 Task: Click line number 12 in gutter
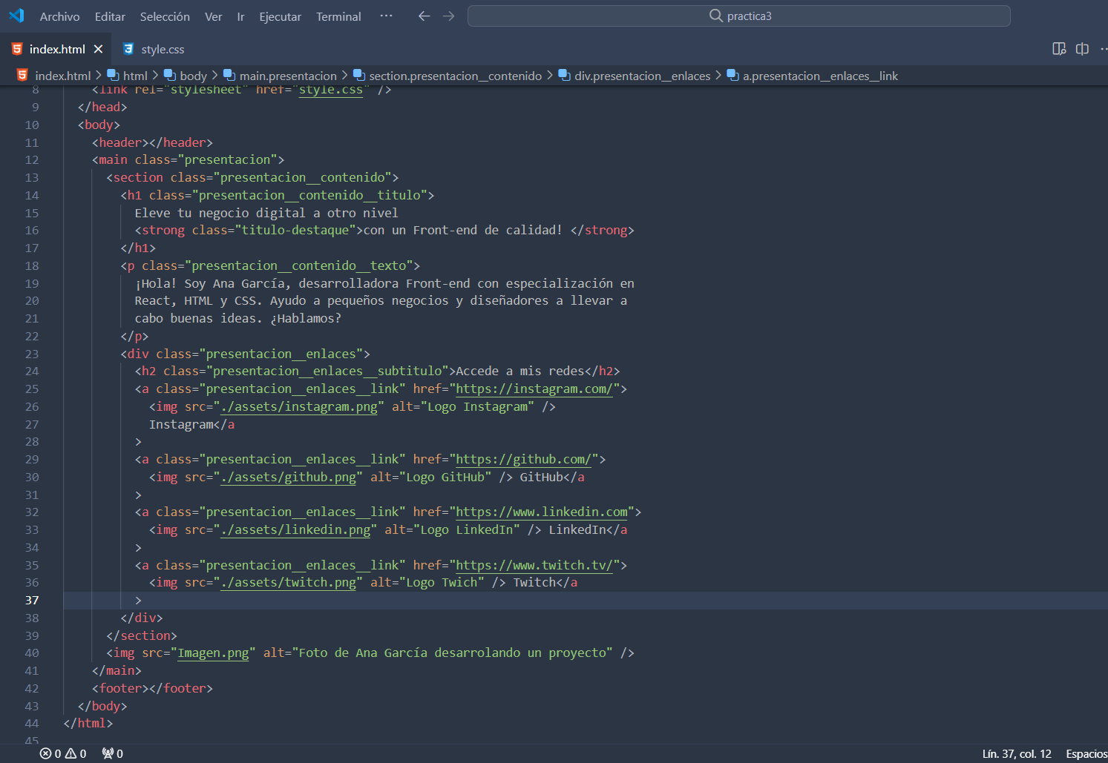(x=32, y=159)
